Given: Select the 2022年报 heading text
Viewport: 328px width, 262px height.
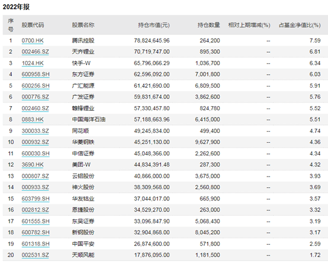Looking at the screenshot, I should [16, 7].
